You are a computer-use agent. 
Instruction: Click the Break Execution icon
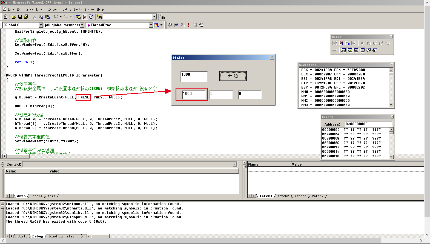347,43
